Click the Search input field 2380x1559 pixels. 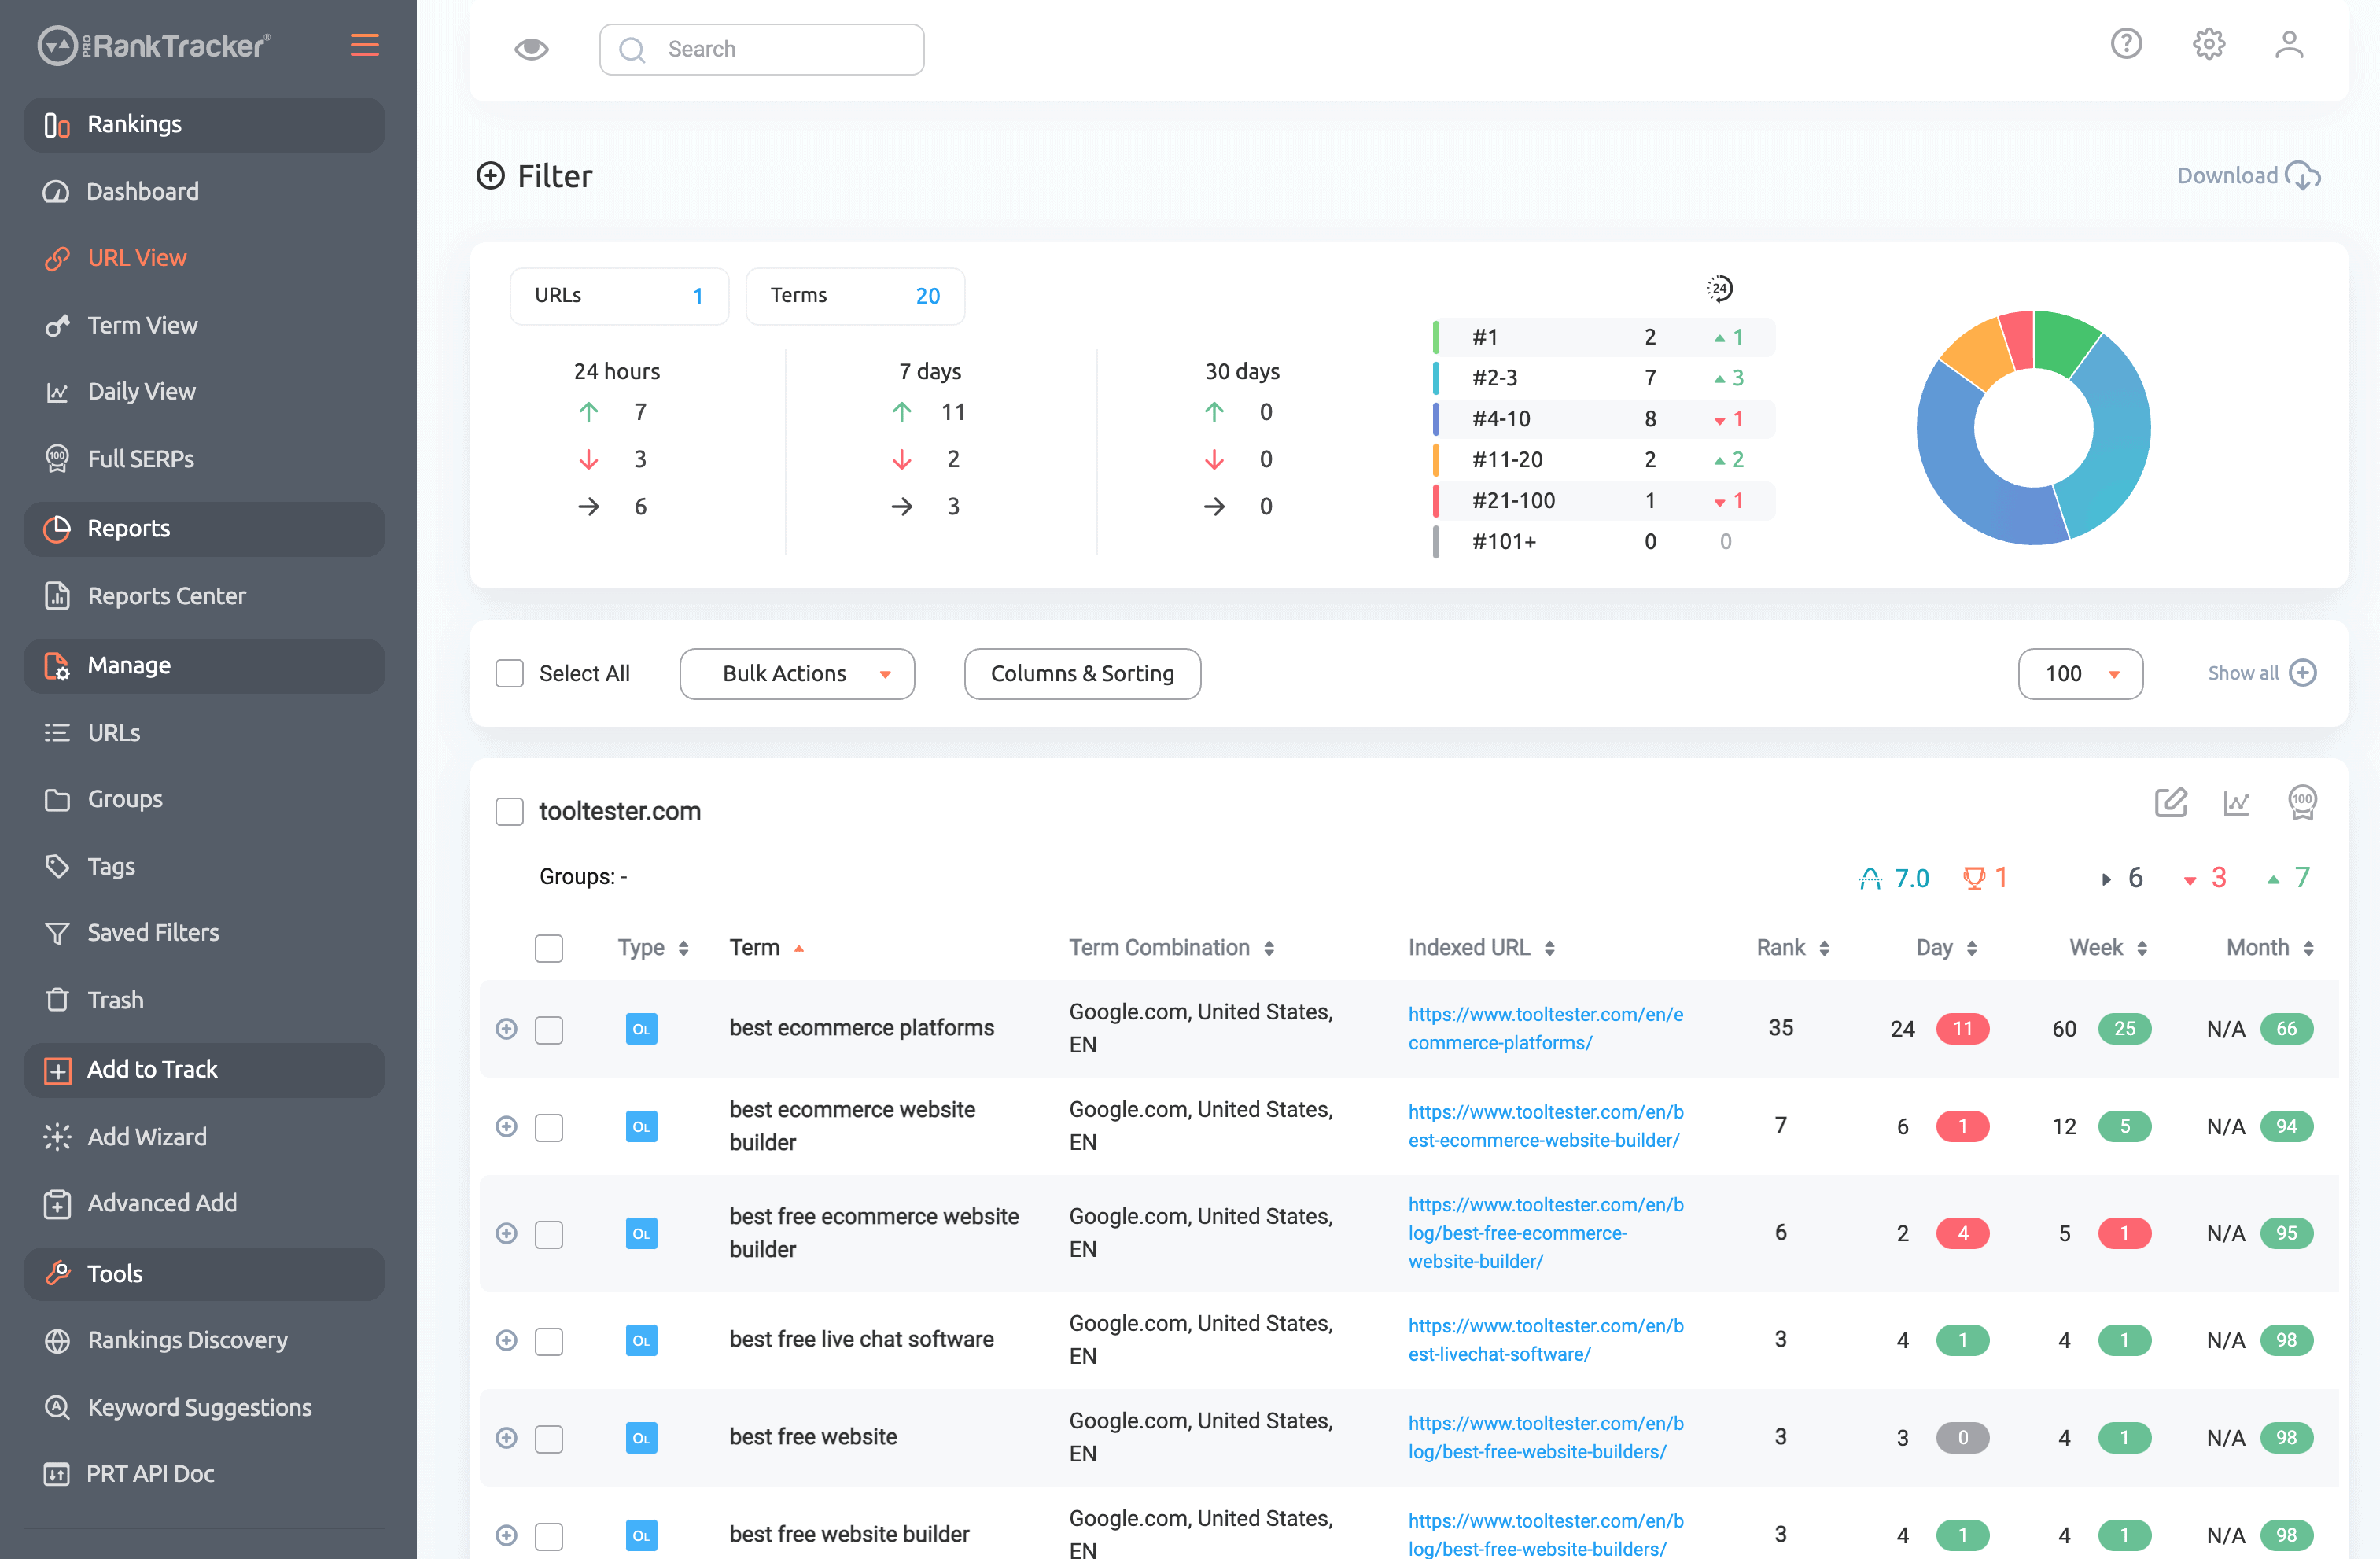click(x=761, y=49)
